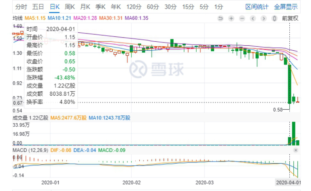Click the MACD:-0.09 value
The width and height of the screenshot is (311, 191).
point(112,150)
